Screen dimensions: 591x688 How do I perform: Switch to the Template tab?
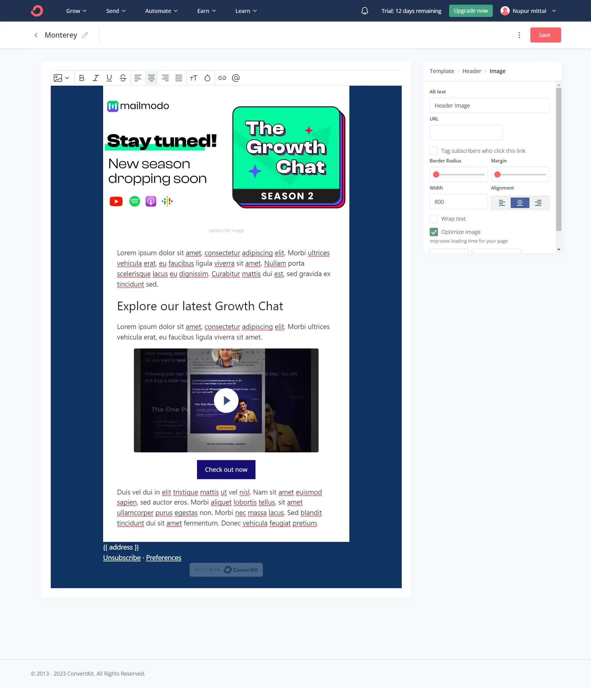coord(441,71)
